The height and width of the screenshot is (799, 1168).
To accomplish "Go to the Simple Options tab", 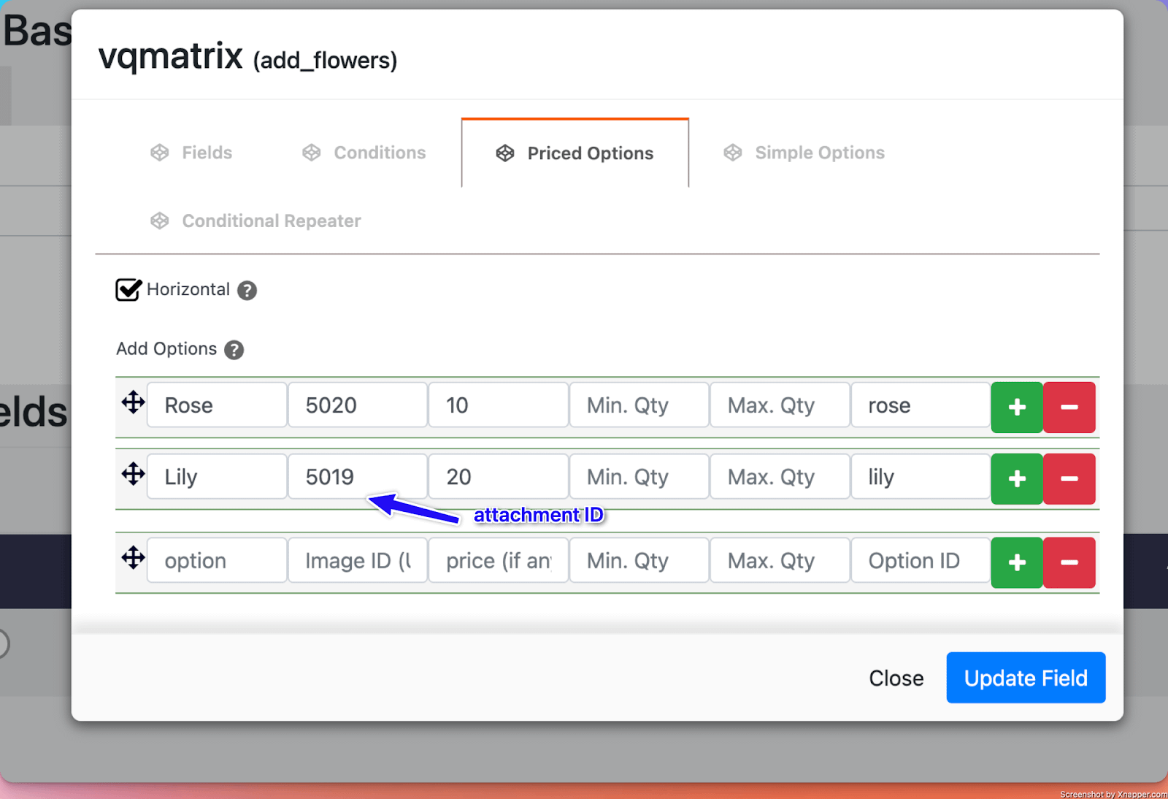I will coord(804,153).
